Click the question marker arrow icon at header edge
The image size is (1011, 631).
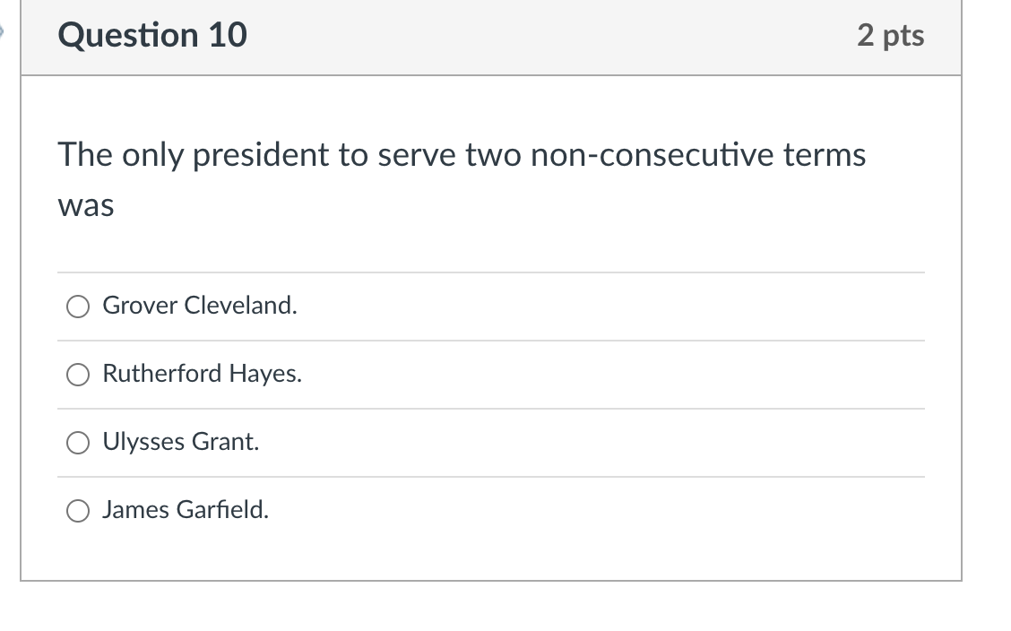pyautogui.click(x=2, y=30)
